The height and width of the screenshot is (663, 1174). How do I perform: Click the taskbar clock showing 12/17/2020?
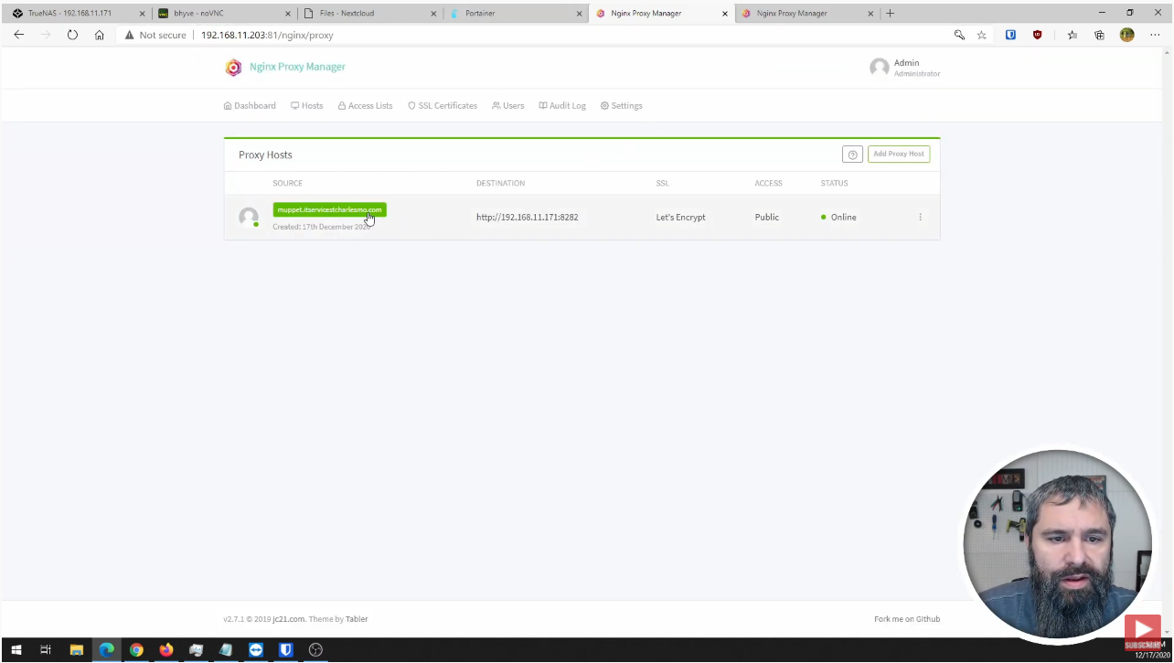point(1152,650)
